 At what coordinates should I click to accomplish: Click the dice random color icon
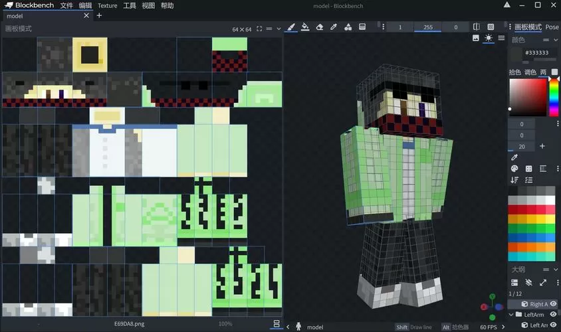click(528, 169)
